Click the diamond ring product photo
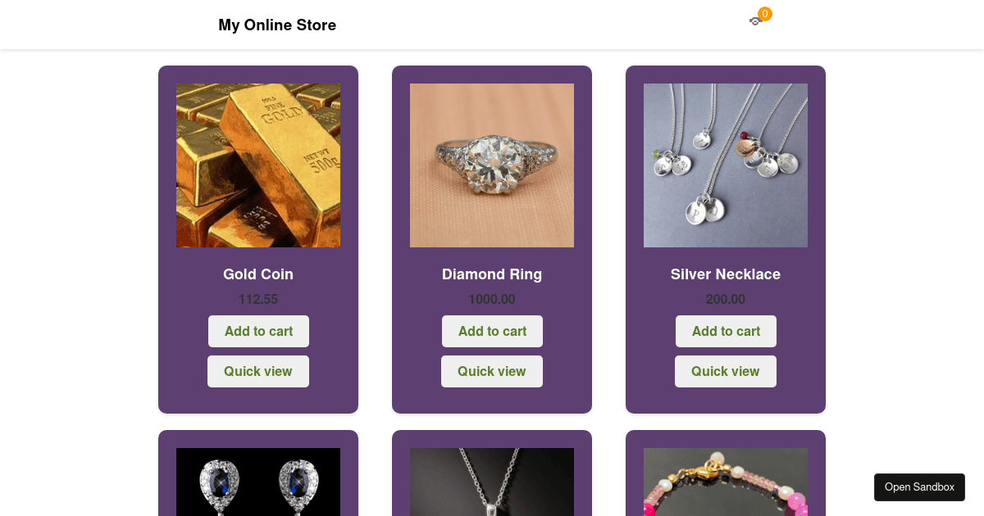The width and height of the screenshot is (984, 516). [492, 165]
